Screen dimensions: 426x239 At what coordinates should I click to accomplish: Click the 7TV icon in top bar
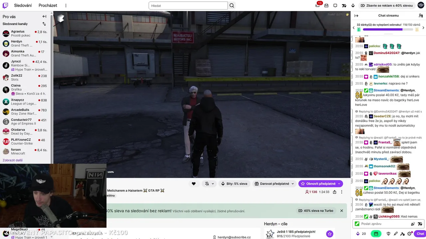344,6
